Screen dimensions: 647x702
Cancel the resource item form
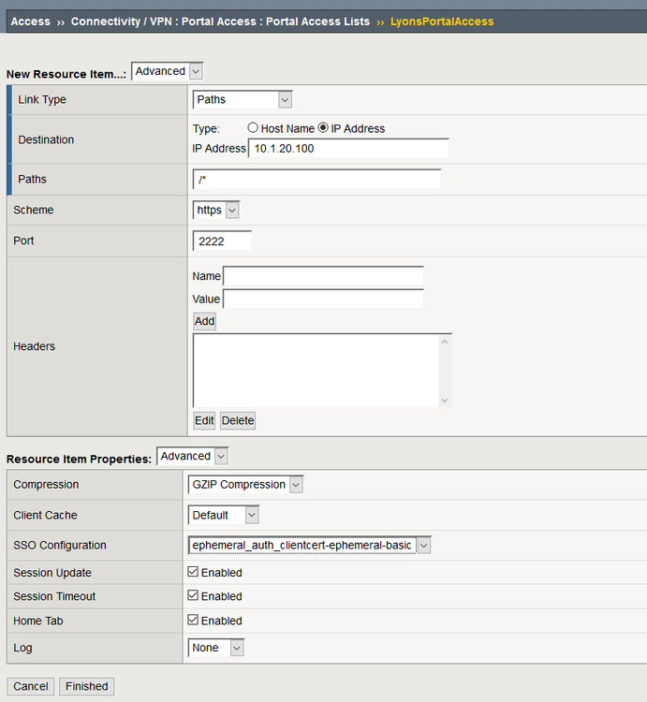pos(30,686)
